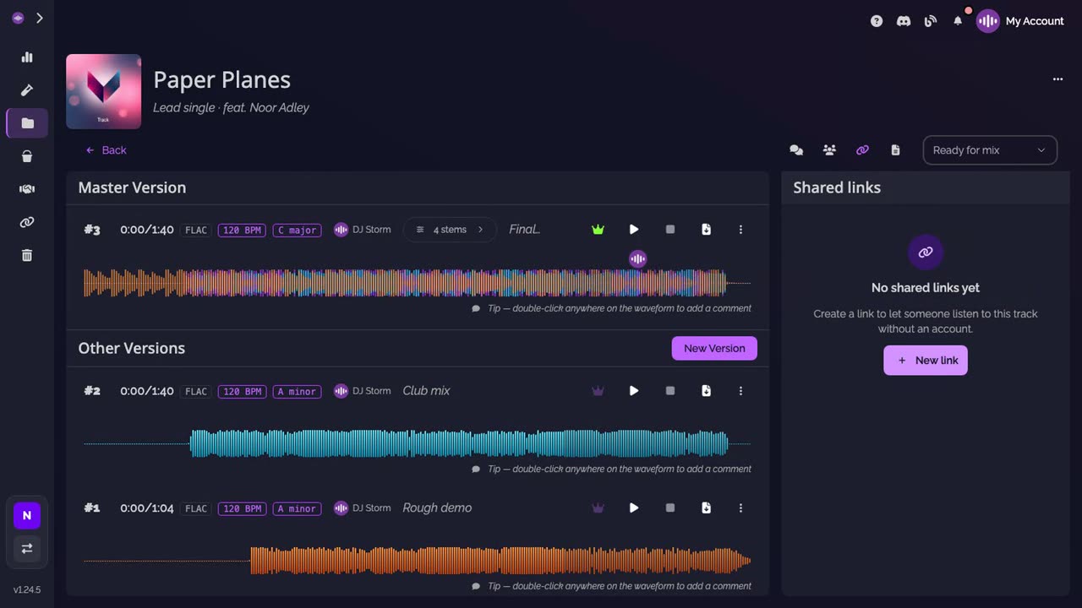This screenshot has height=608, width=1082.
Task: Go Back to previous page
Action: (x=106, y=150)
